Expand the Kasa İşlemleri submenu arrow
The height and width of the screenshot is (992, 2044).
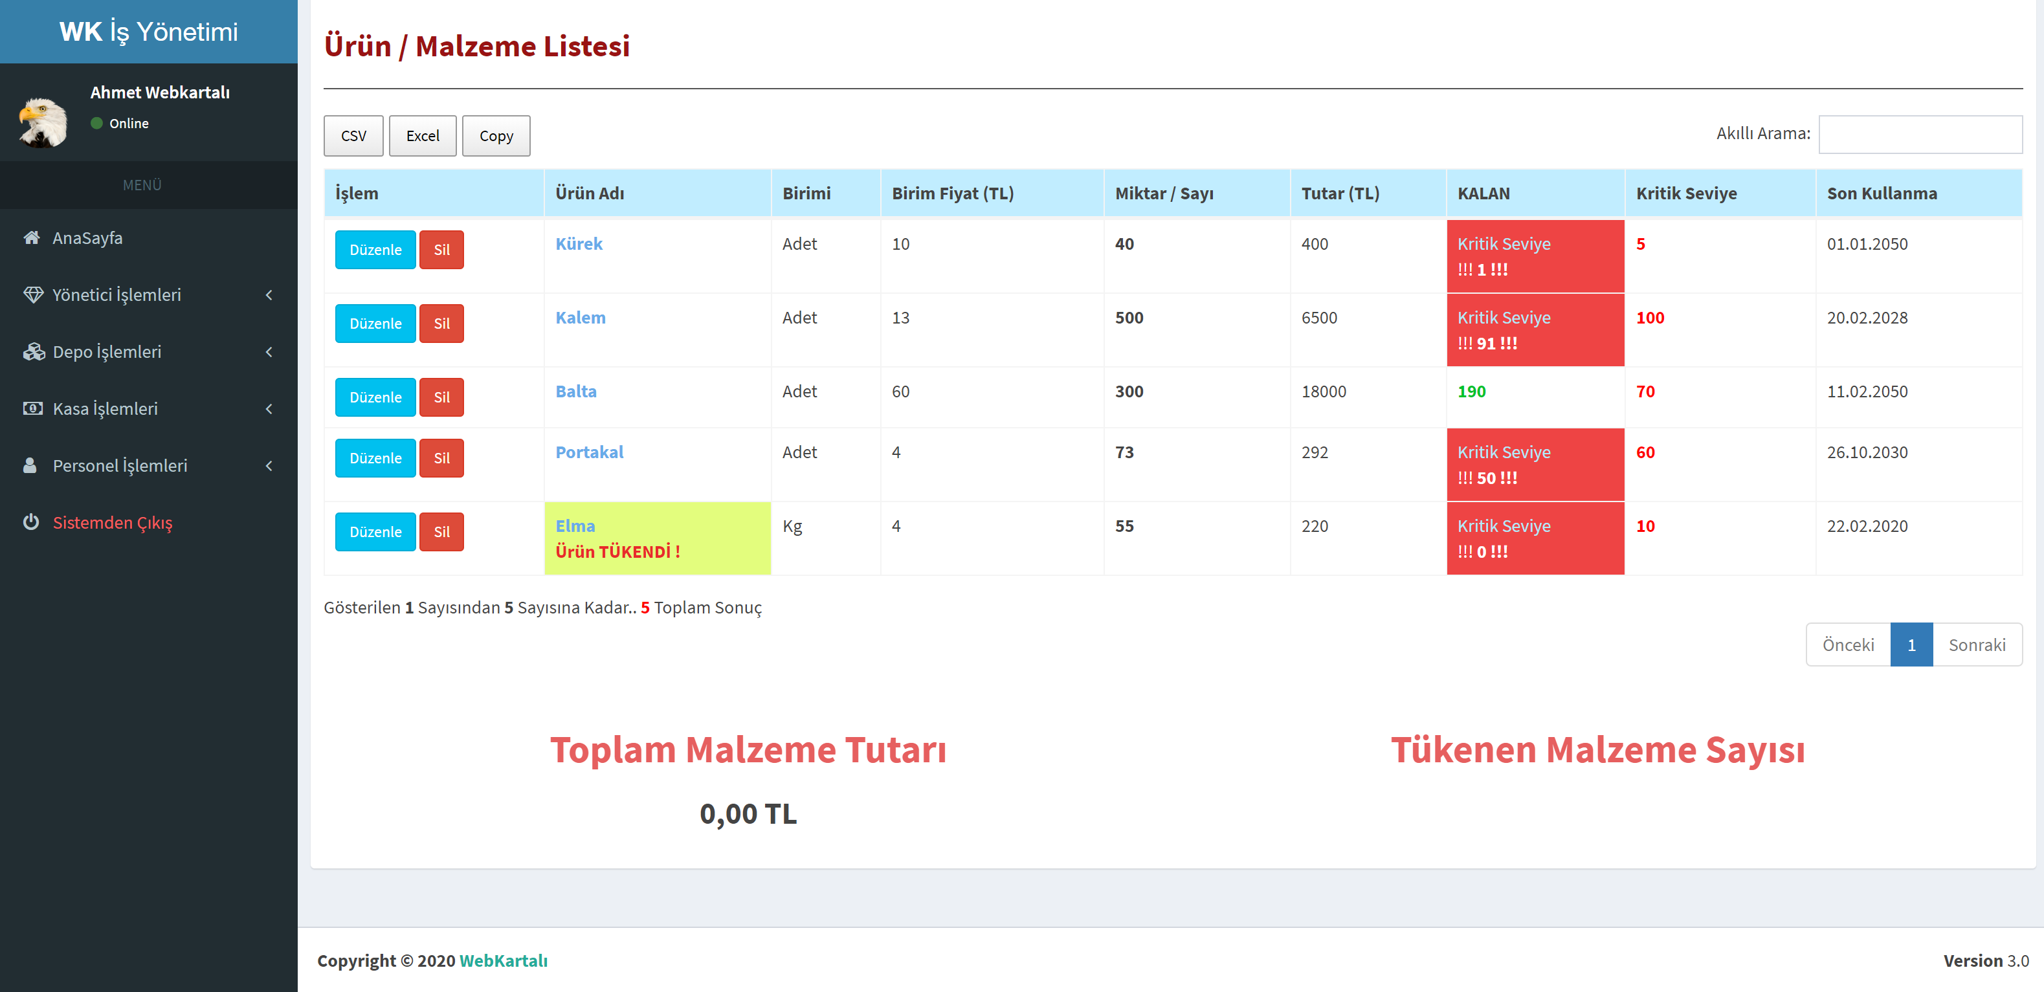[x=269, y=409]
